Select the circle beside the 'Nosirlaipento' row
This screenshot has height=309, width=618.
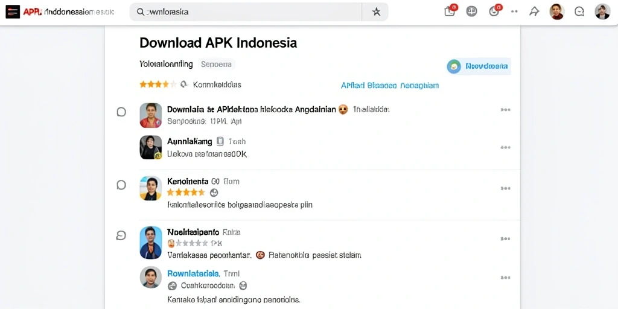pyautogui.click(x=121, y=236)
